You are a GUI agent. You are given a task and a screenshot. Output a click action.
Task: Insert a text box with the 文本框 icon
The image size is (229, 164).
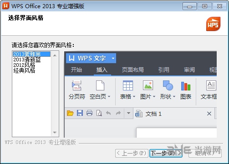(211, 85)
